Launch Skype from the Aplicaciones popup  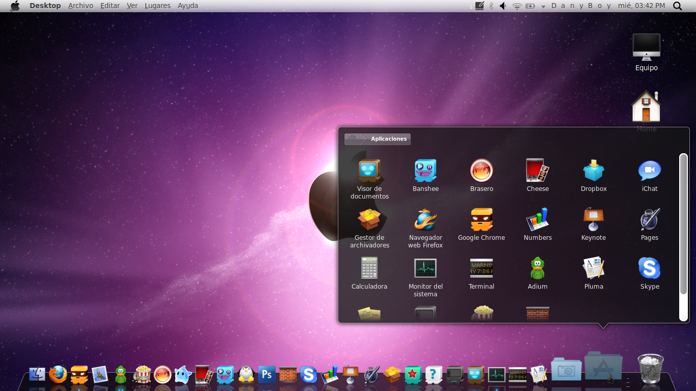tap(650, 273)
